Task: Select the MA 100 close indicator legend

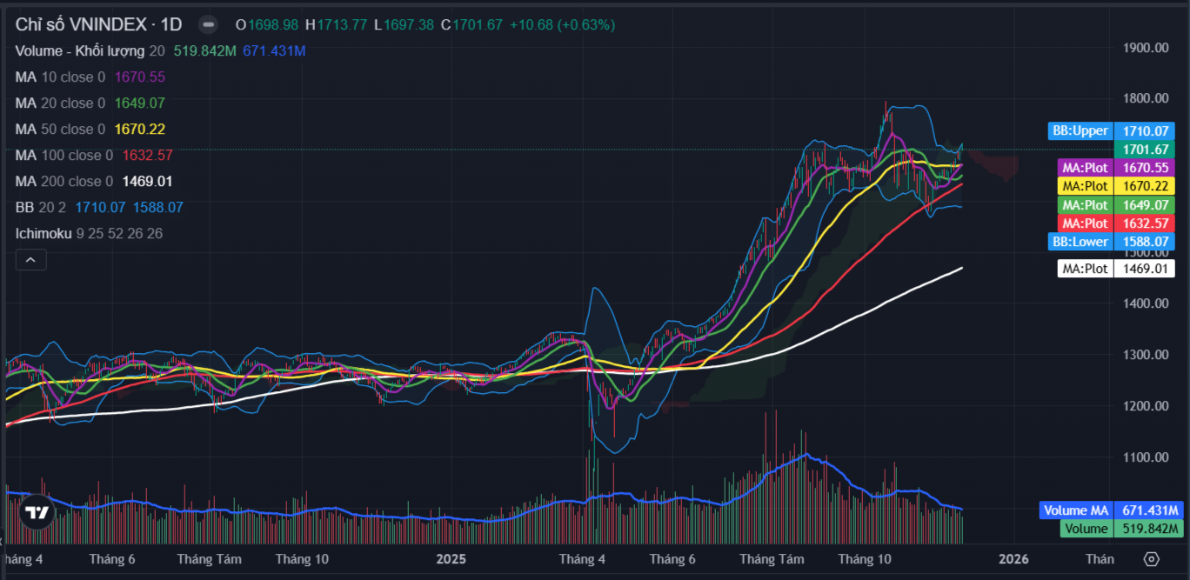Action: (63, 156)
